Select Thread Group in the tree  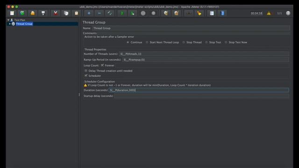(24, 24)
